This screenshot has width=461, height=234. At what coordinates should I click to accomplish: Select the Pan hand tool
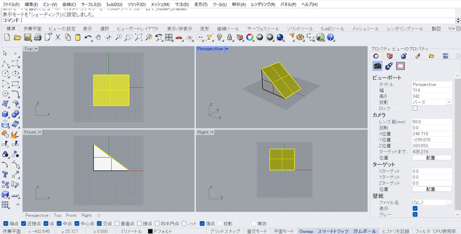tap(98, 37)
